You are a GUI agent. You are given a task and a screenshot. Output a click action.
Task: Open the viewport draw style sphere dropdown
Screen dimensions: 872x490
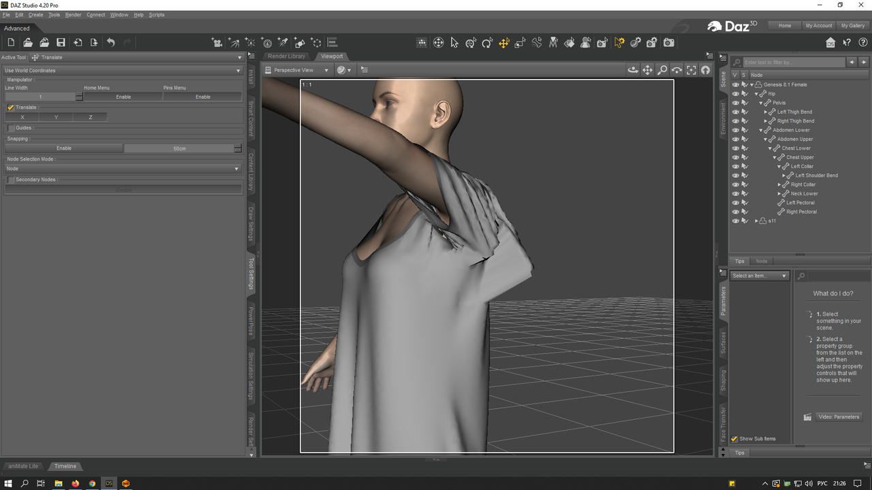click(345, 70)
